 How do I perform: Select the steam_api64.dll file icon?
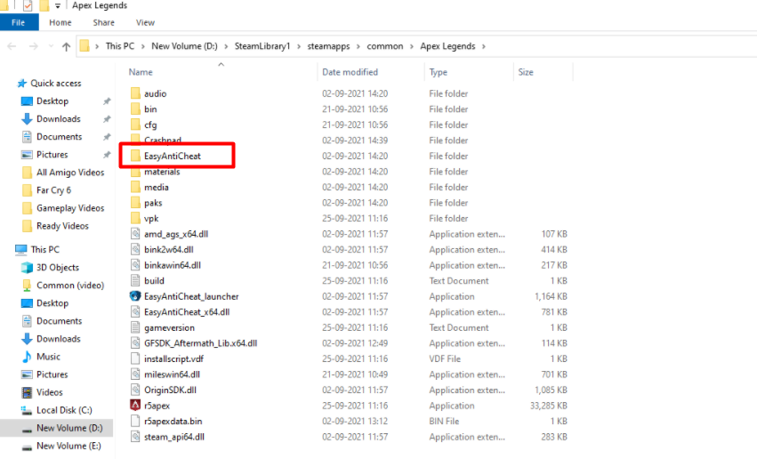[136, 437]
